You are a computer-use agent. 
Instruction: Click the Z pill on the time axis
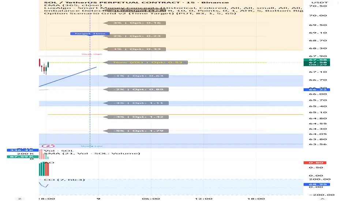coord(20,198)
